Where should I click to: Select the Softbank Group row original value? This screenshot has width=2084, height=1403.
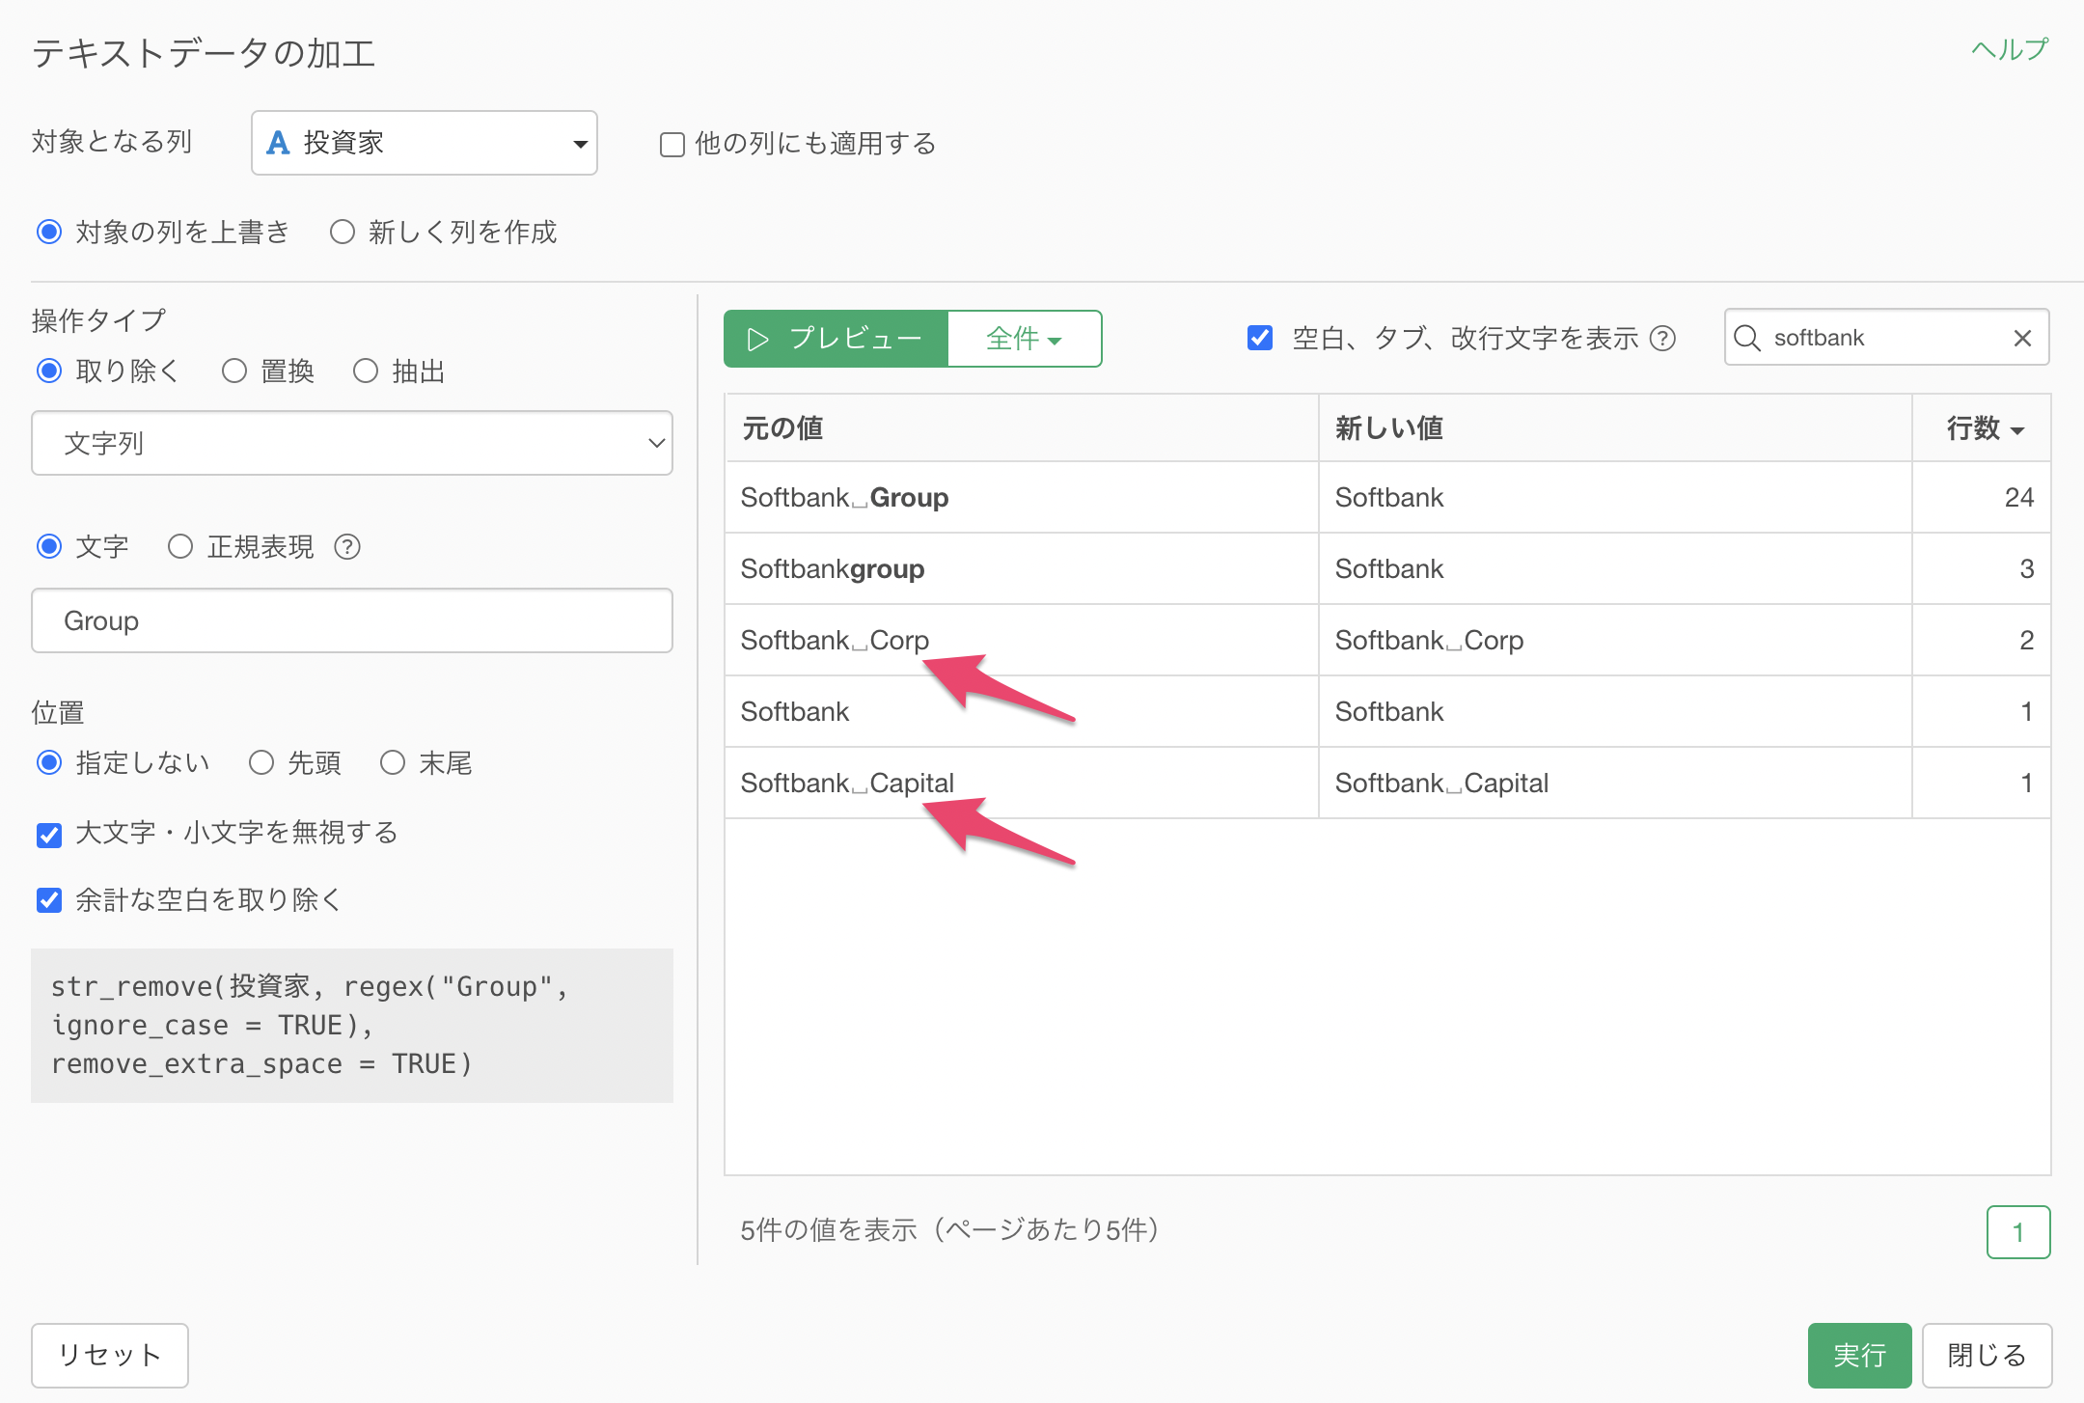[1022, 498]
